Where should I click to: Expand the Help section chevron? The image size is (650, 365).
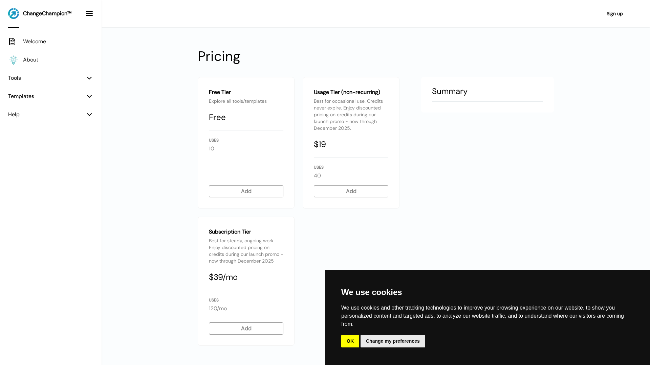(89, 115)
